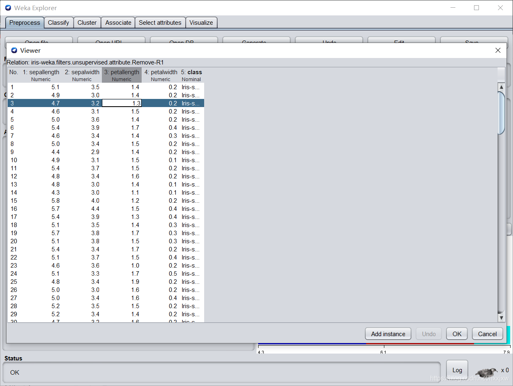The width and height of the screenshot is (513, 386).
Task: Click petallength 1.9 in row 25
Action: (x=122, y=282)
